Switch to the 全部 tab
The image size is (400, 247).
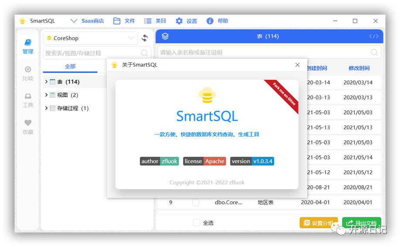click(x=70, y=66)
